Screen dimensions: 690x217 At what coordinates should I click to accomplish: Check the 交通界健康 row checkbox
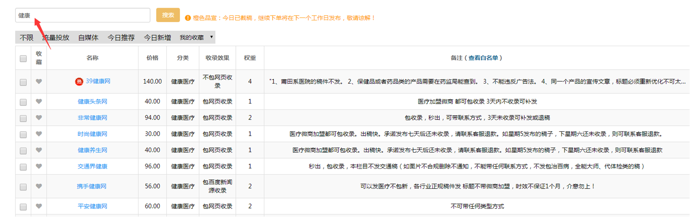[23, 167]
